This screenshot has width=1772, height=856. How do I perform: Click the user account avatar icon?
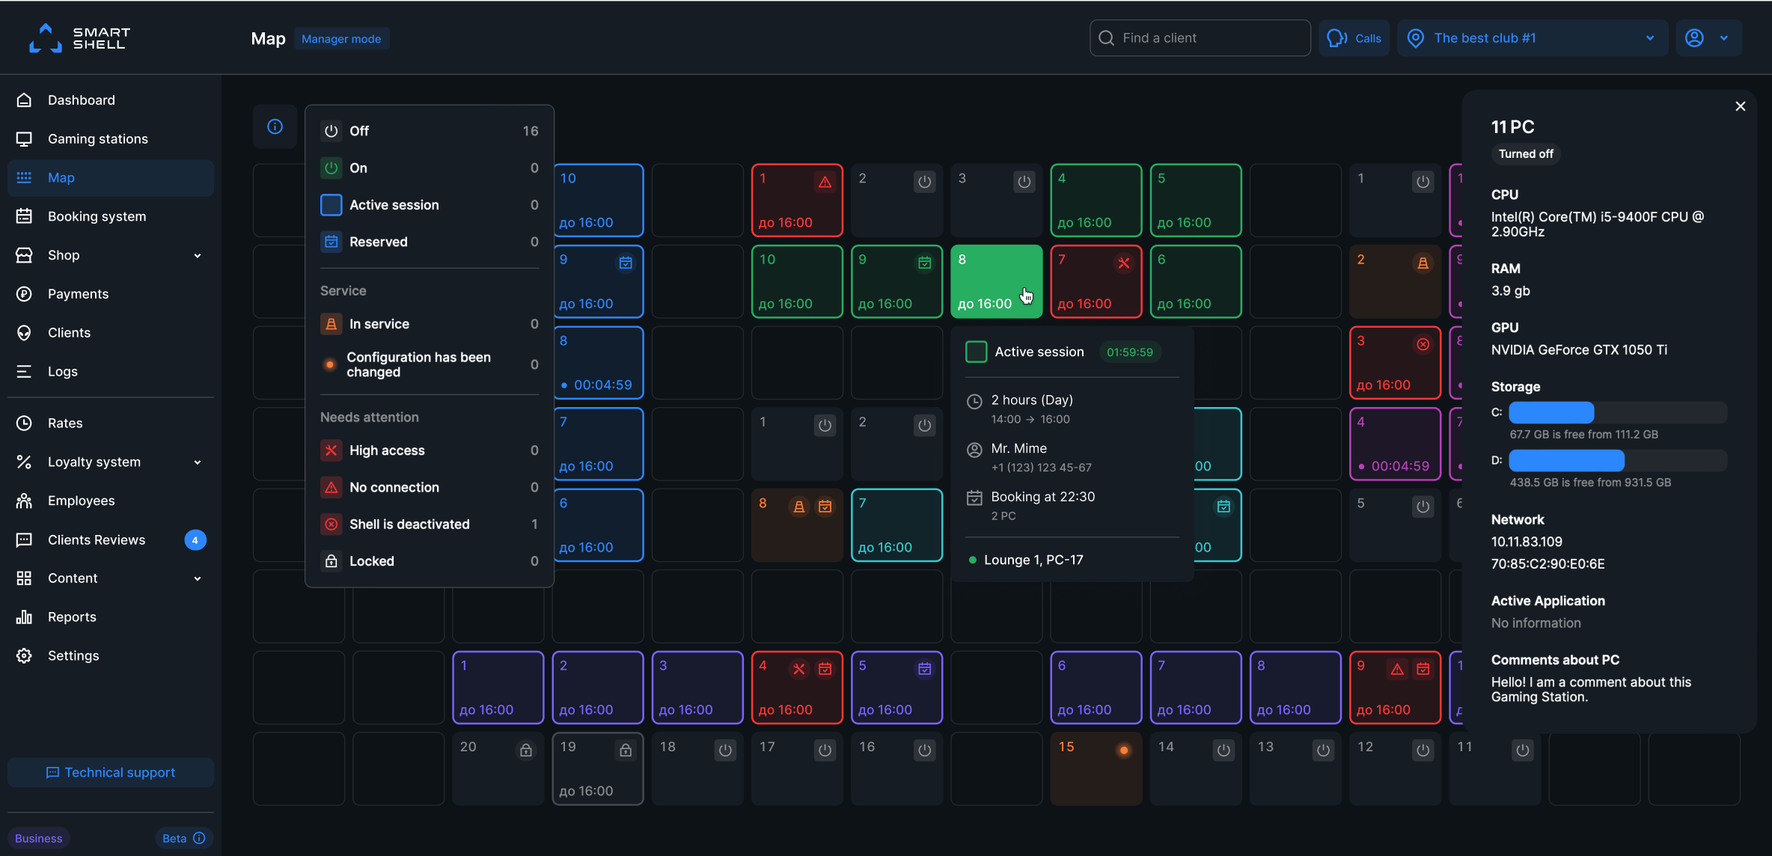point(1694,38)
